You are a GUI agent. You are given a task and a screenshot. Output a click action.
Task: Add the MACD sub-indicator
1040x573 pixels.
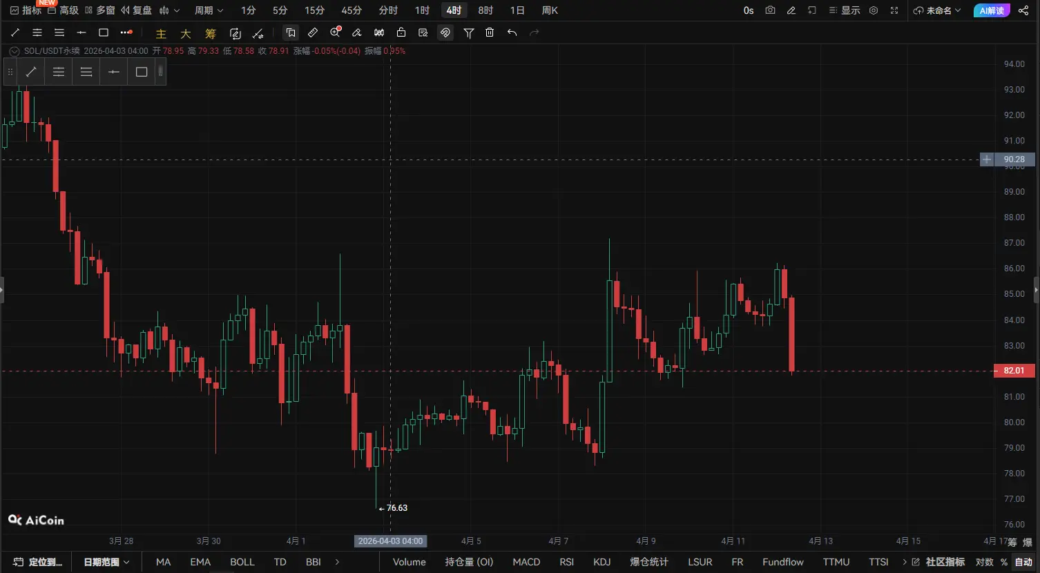pyautogui.click(x=526, y=562)
